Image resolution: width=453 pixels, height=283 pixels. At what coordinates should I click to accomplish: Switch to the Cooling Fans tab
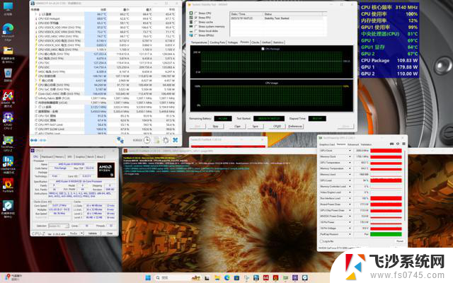[217, 42]
